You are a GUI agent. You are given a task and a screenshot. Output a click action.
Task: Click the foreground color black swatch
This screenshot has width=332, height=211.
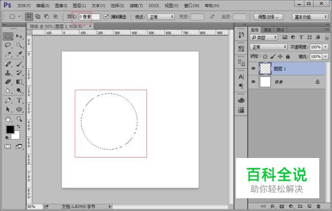click(10, 129)
